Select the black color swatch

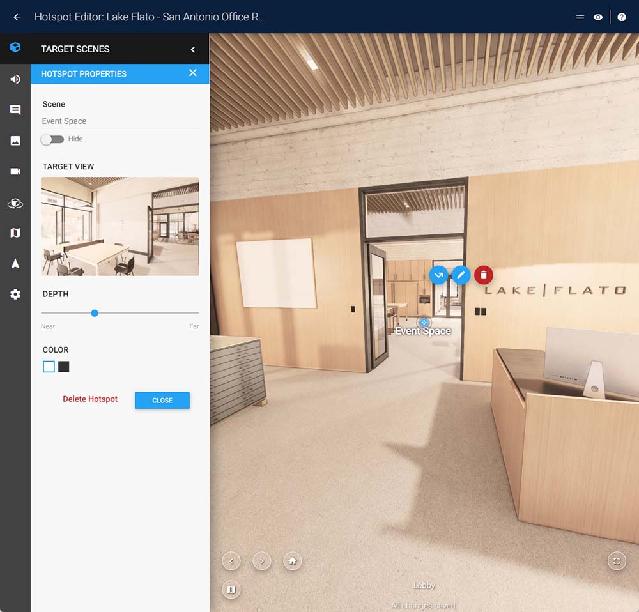(63, 367)
